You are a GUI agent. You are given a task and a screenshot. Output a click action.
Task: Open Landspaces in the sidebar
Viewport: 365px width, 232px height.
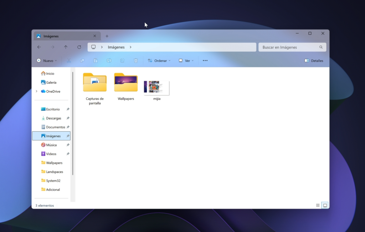click(x=55, y=172)
